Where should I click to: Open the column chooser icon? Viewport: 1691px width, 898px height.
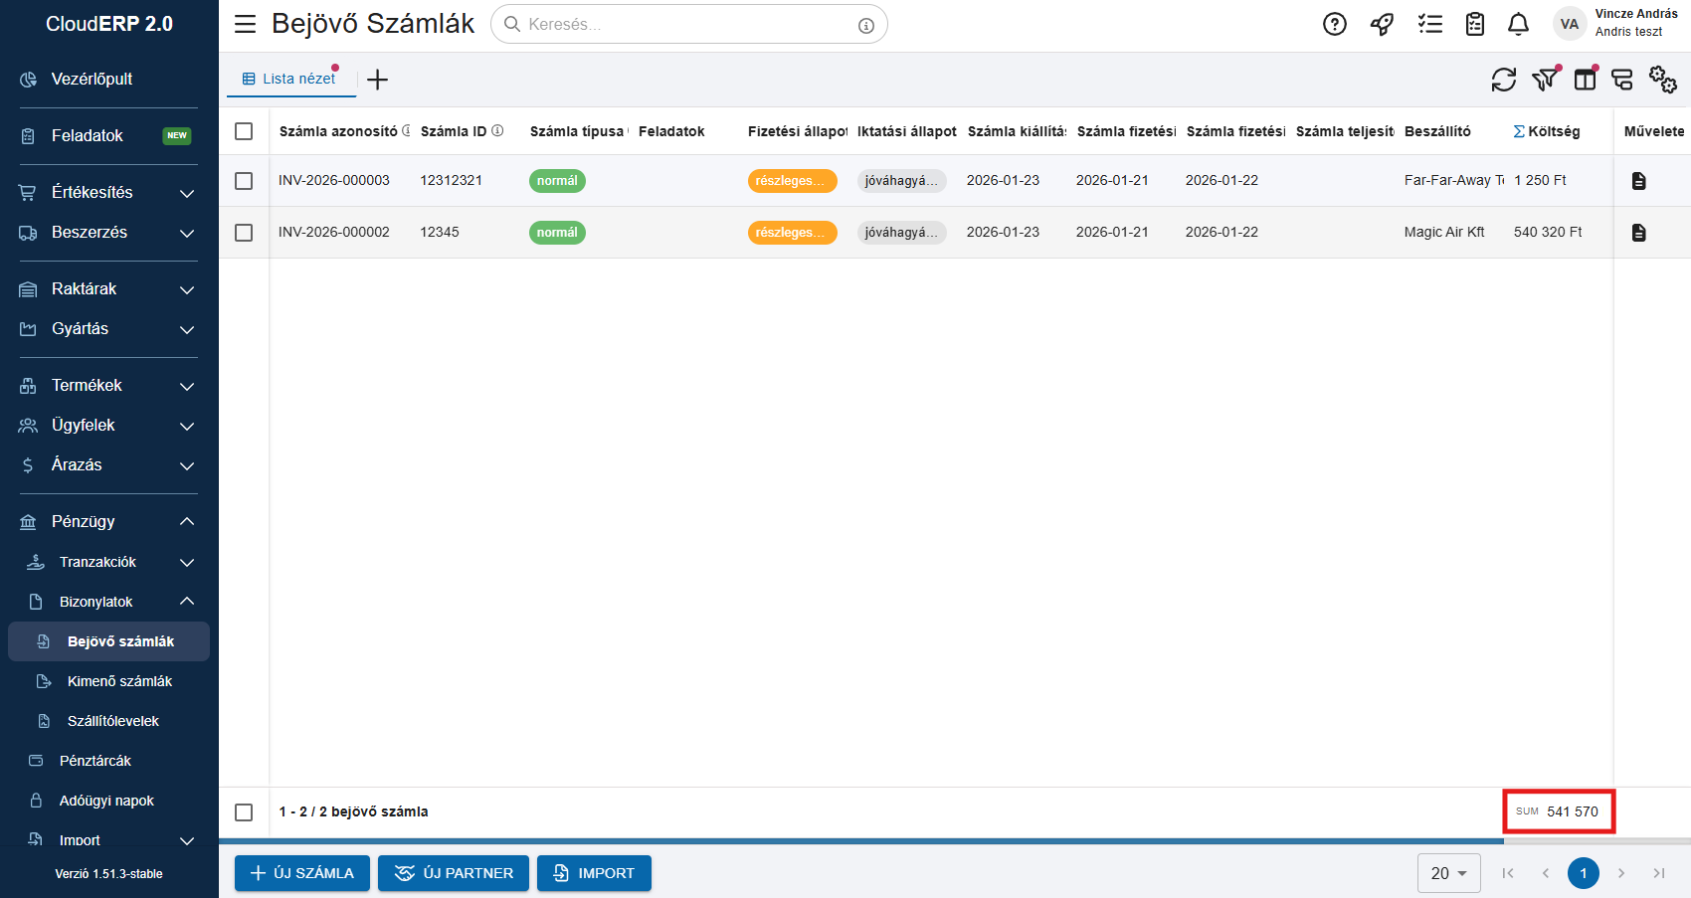tap(1585, 80)
